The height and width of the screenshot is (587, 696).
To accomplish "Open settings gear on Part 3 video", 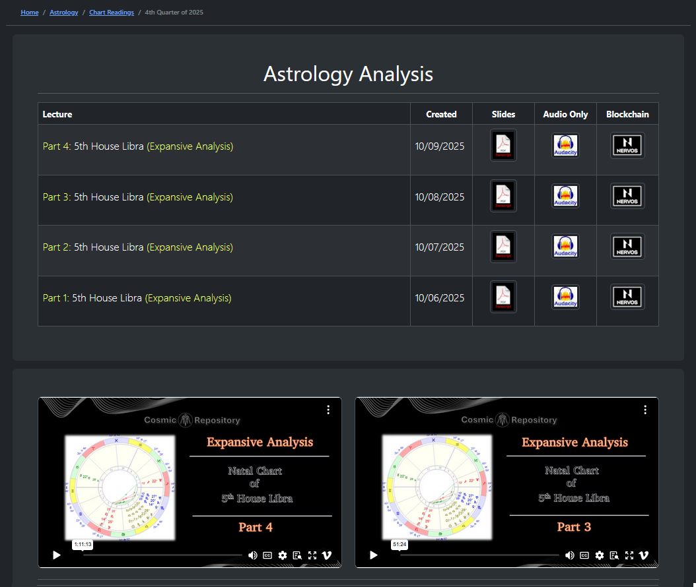I will pyautogui.click(x=600, y=555).
